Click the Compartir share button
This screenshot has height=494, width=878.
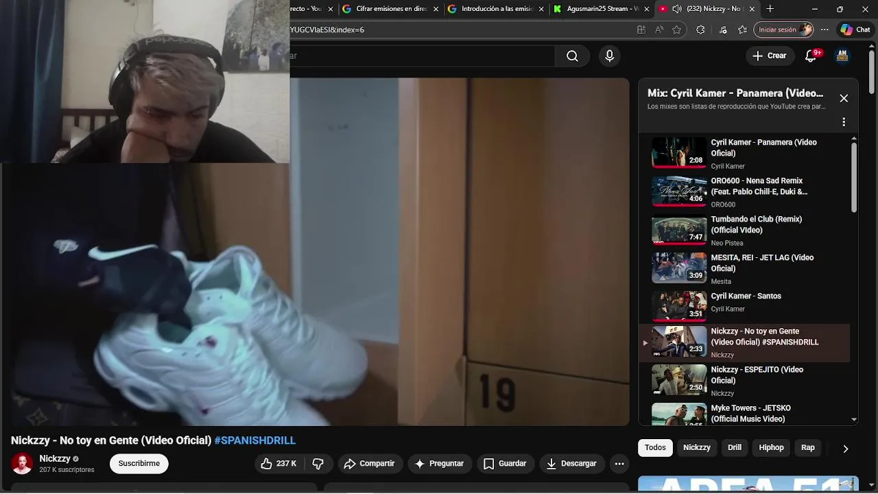tap(369, 464)
